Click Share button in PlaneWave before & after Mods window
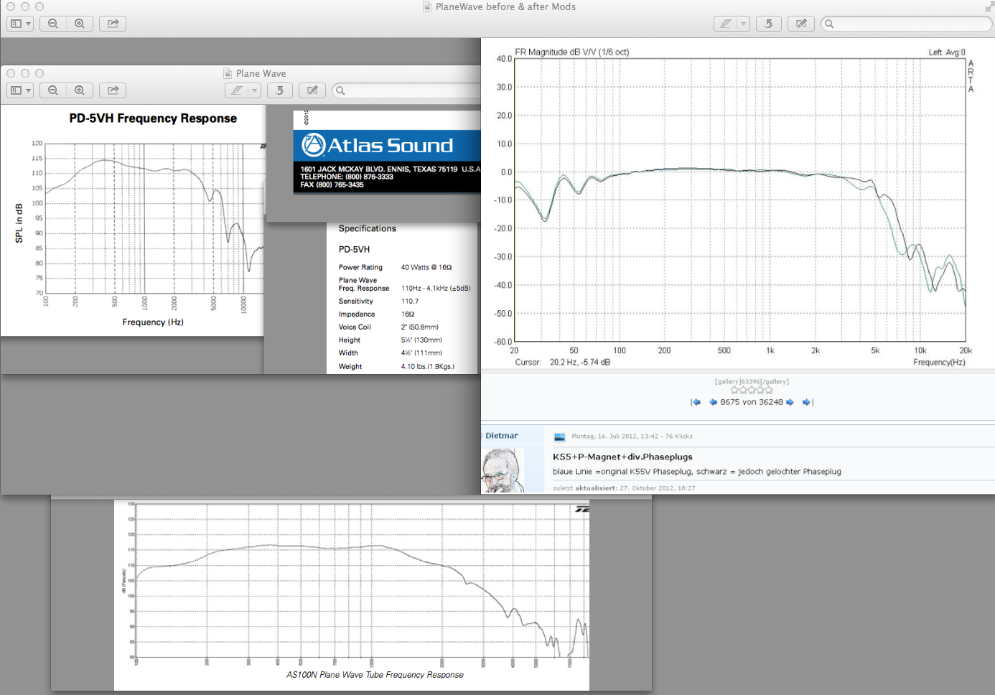The width and height of the screenshot is (995, 695). 113,24
